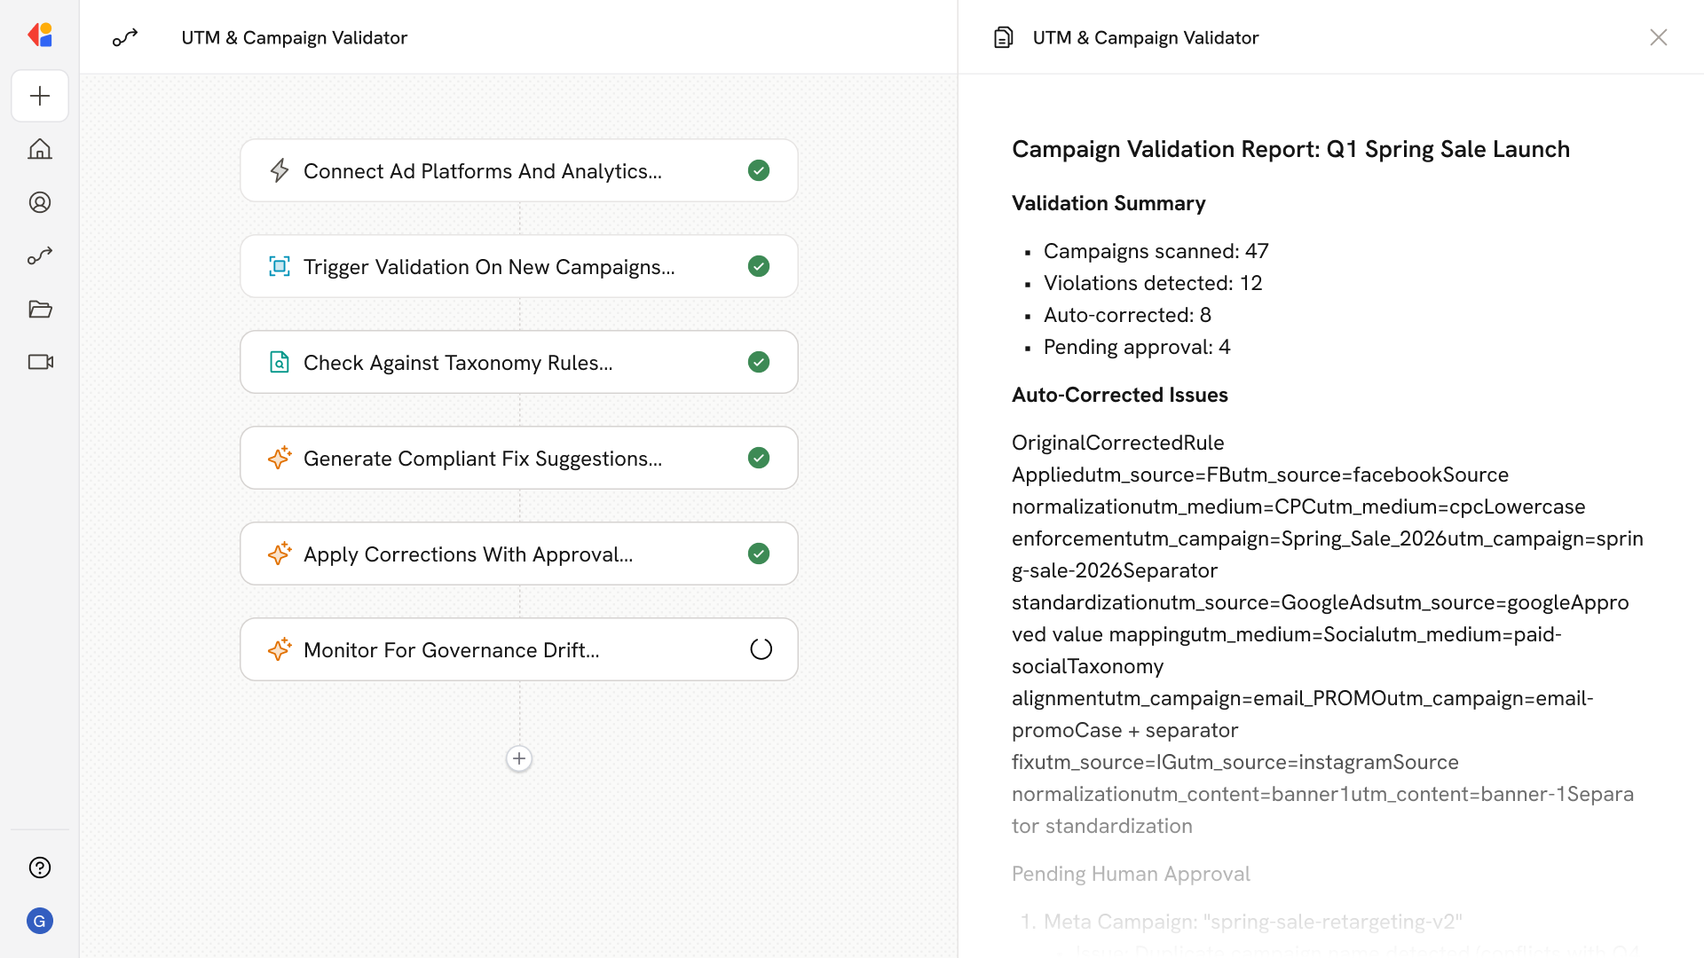Viewport: 1704px width, 958px height.
Task: Expand the Trigger Validation On New Campaigns step
Action: tap(489, 266)
